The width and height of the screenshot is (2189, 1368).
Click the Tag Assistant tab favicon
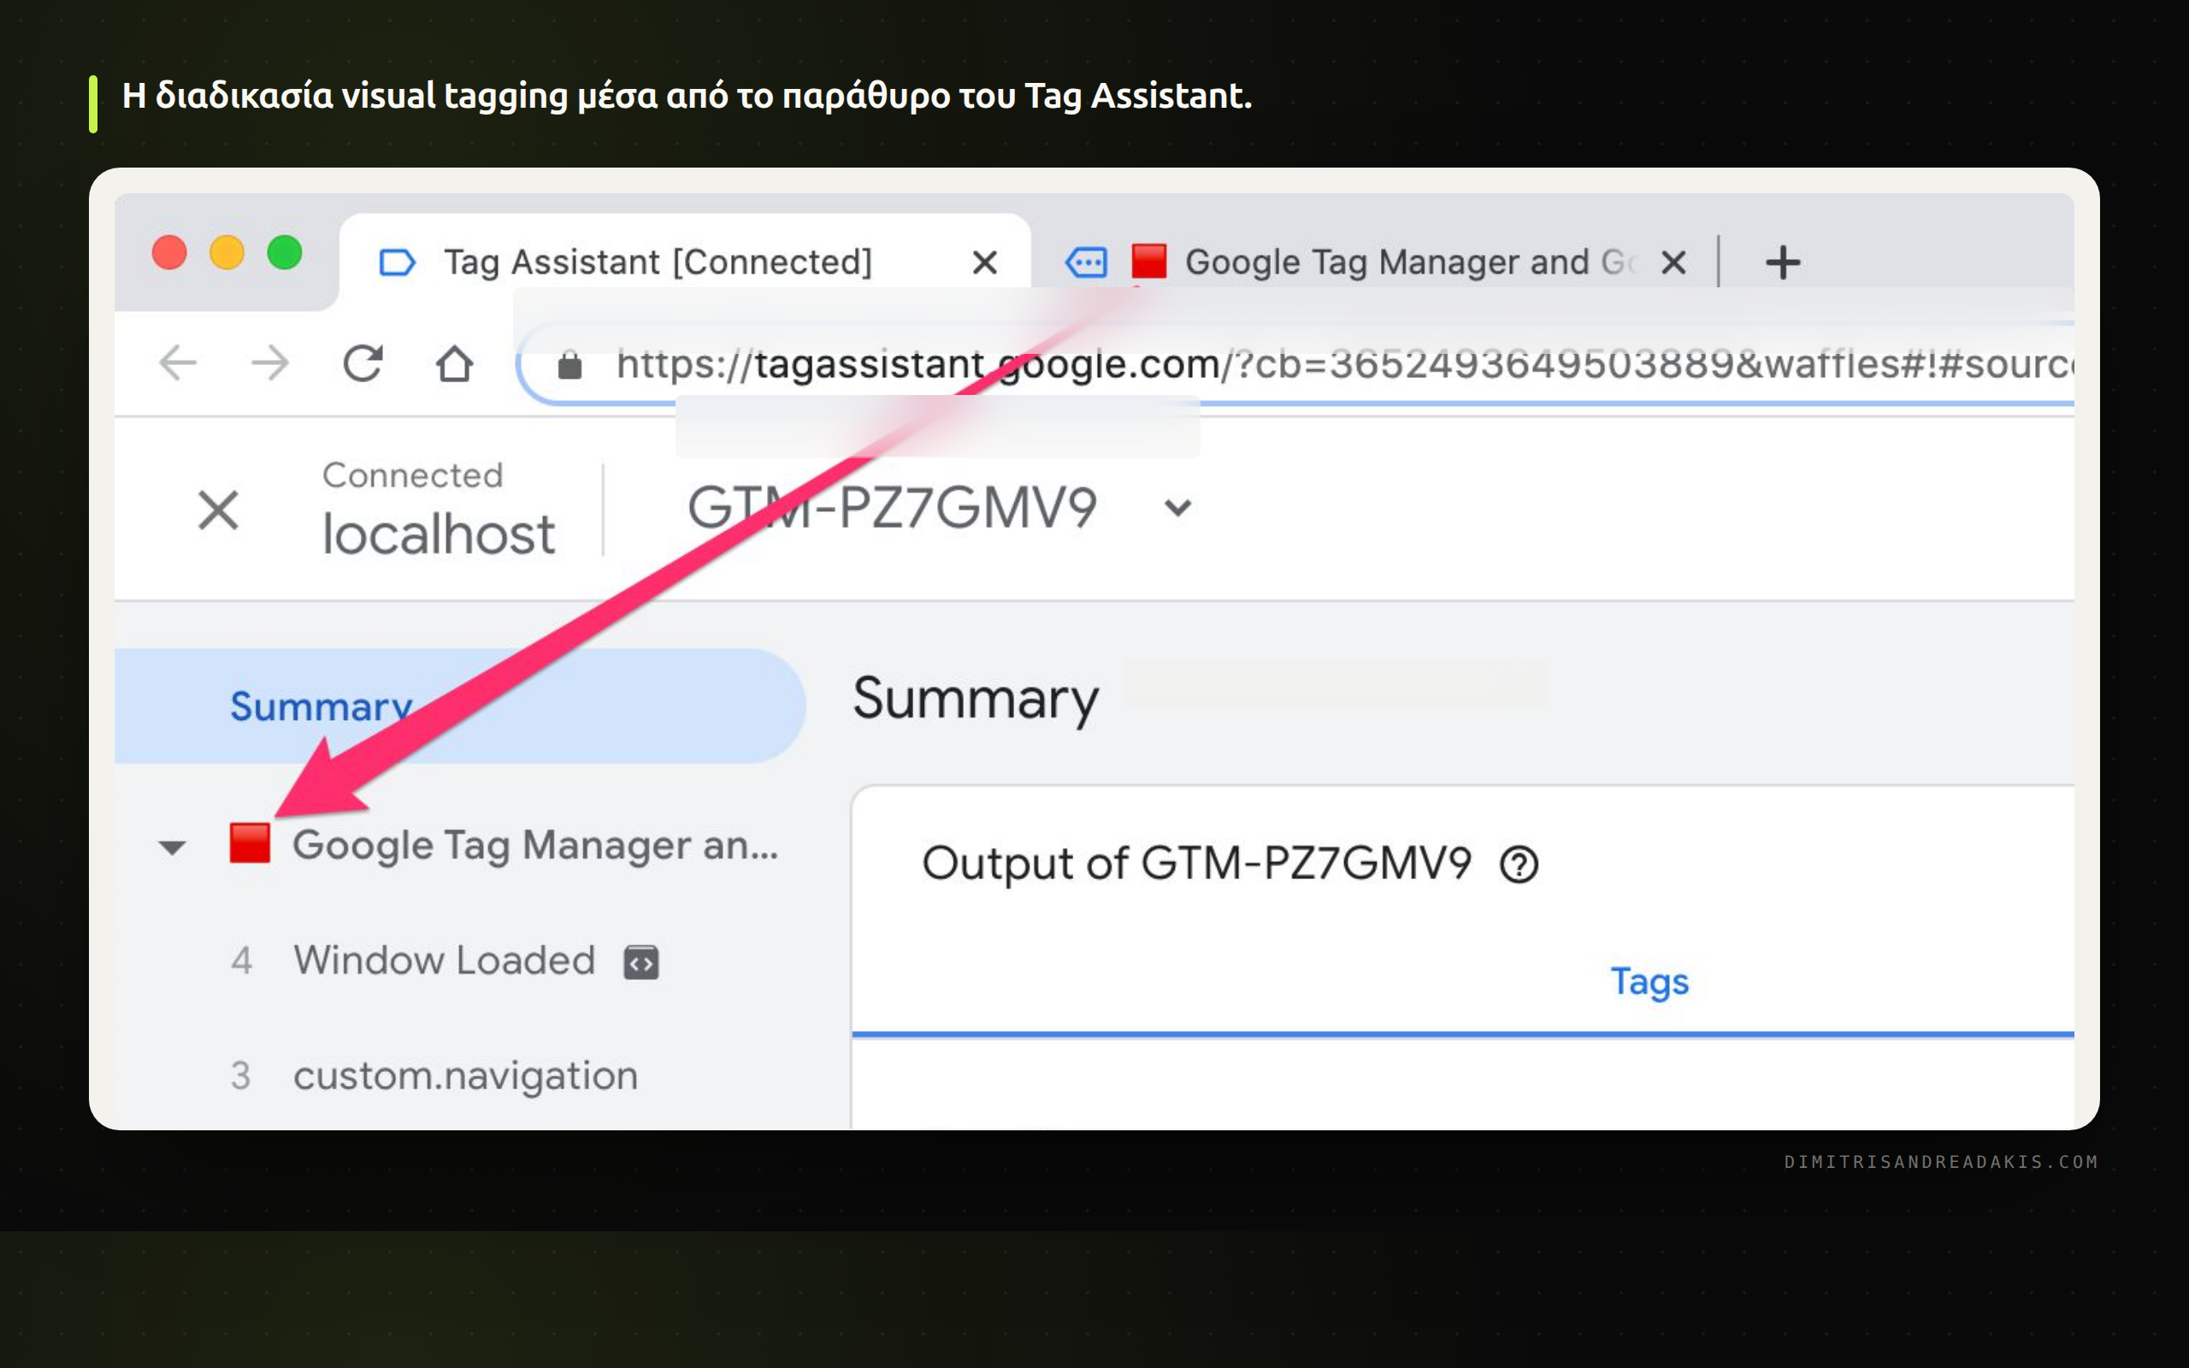click(x=396, y=262)
